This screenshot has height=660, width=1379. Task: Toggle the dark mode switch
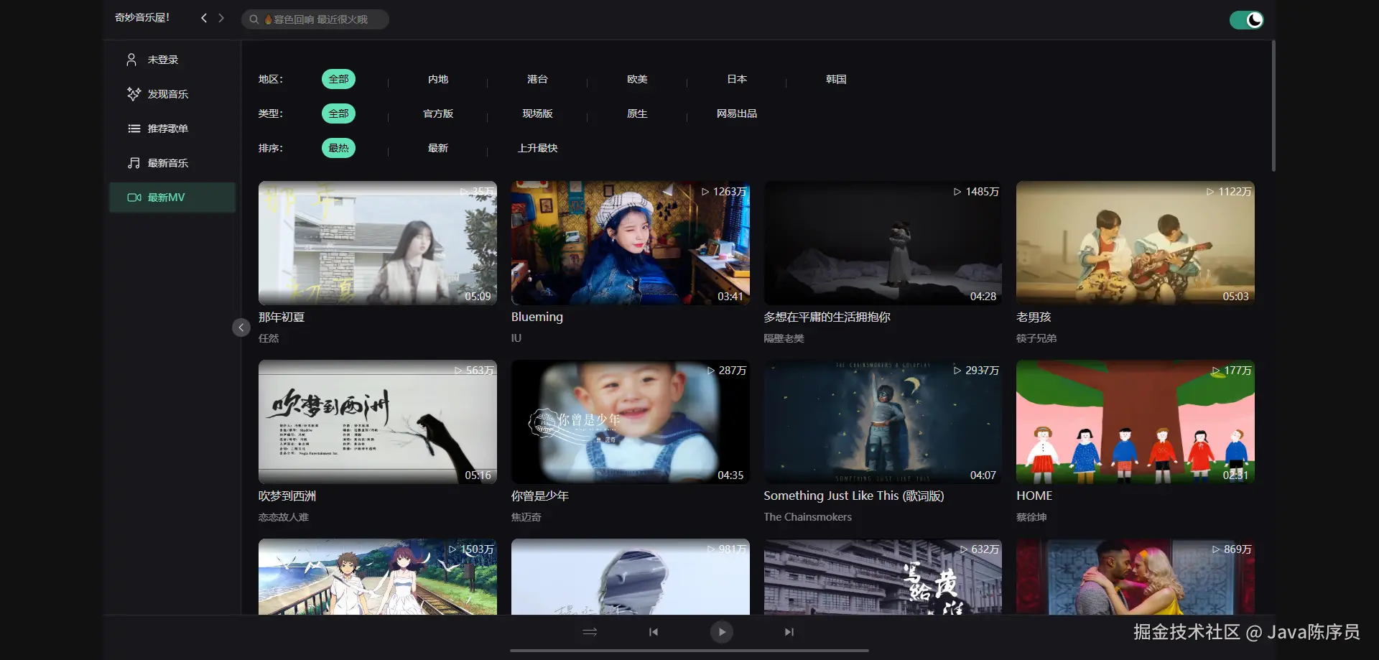coord(1246,19)
